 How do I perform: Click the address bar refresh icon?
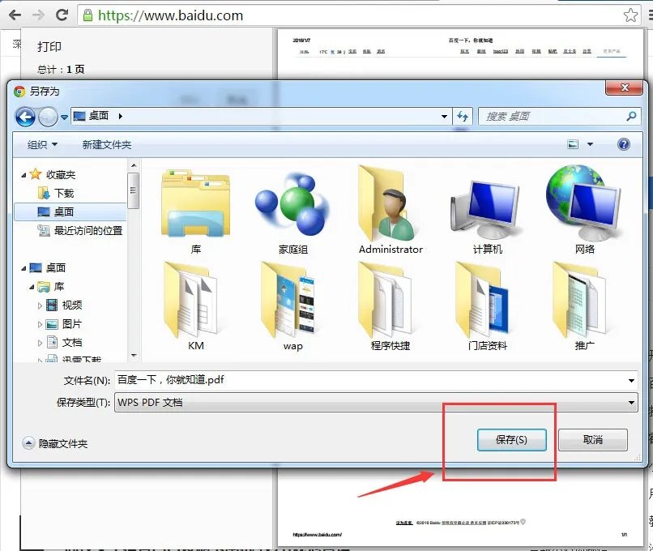pos(463,117)
